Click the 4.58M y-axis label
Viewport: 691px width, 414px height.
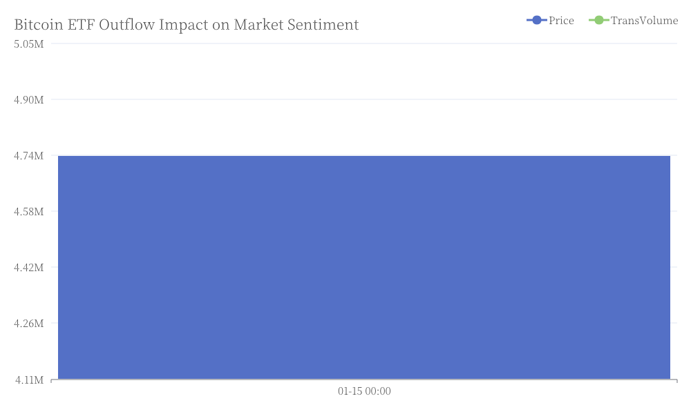[28, 212]
